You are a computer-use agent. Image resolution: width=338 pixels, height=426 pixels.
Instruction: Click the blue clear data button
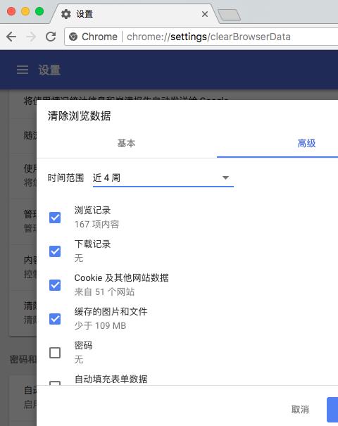click(x=332, y=409)
